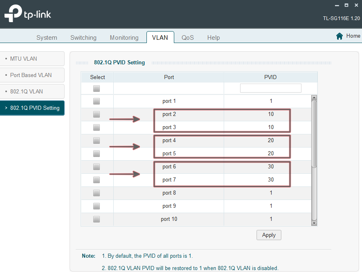Open the System tab

[x=47, y=38]
